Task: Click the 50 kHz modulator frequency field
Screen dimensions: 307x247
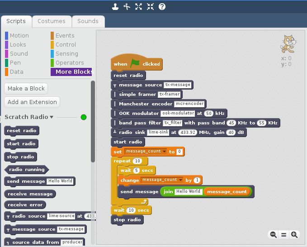Action: [209, 114]
